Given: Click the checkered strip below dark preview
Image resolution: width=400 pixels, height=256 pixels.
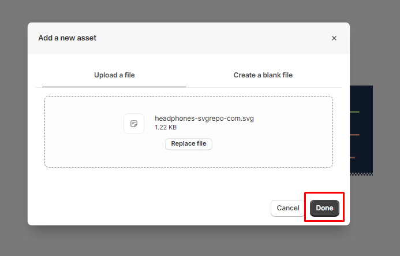Looking at the screenshot, I should tap(361, 173).
